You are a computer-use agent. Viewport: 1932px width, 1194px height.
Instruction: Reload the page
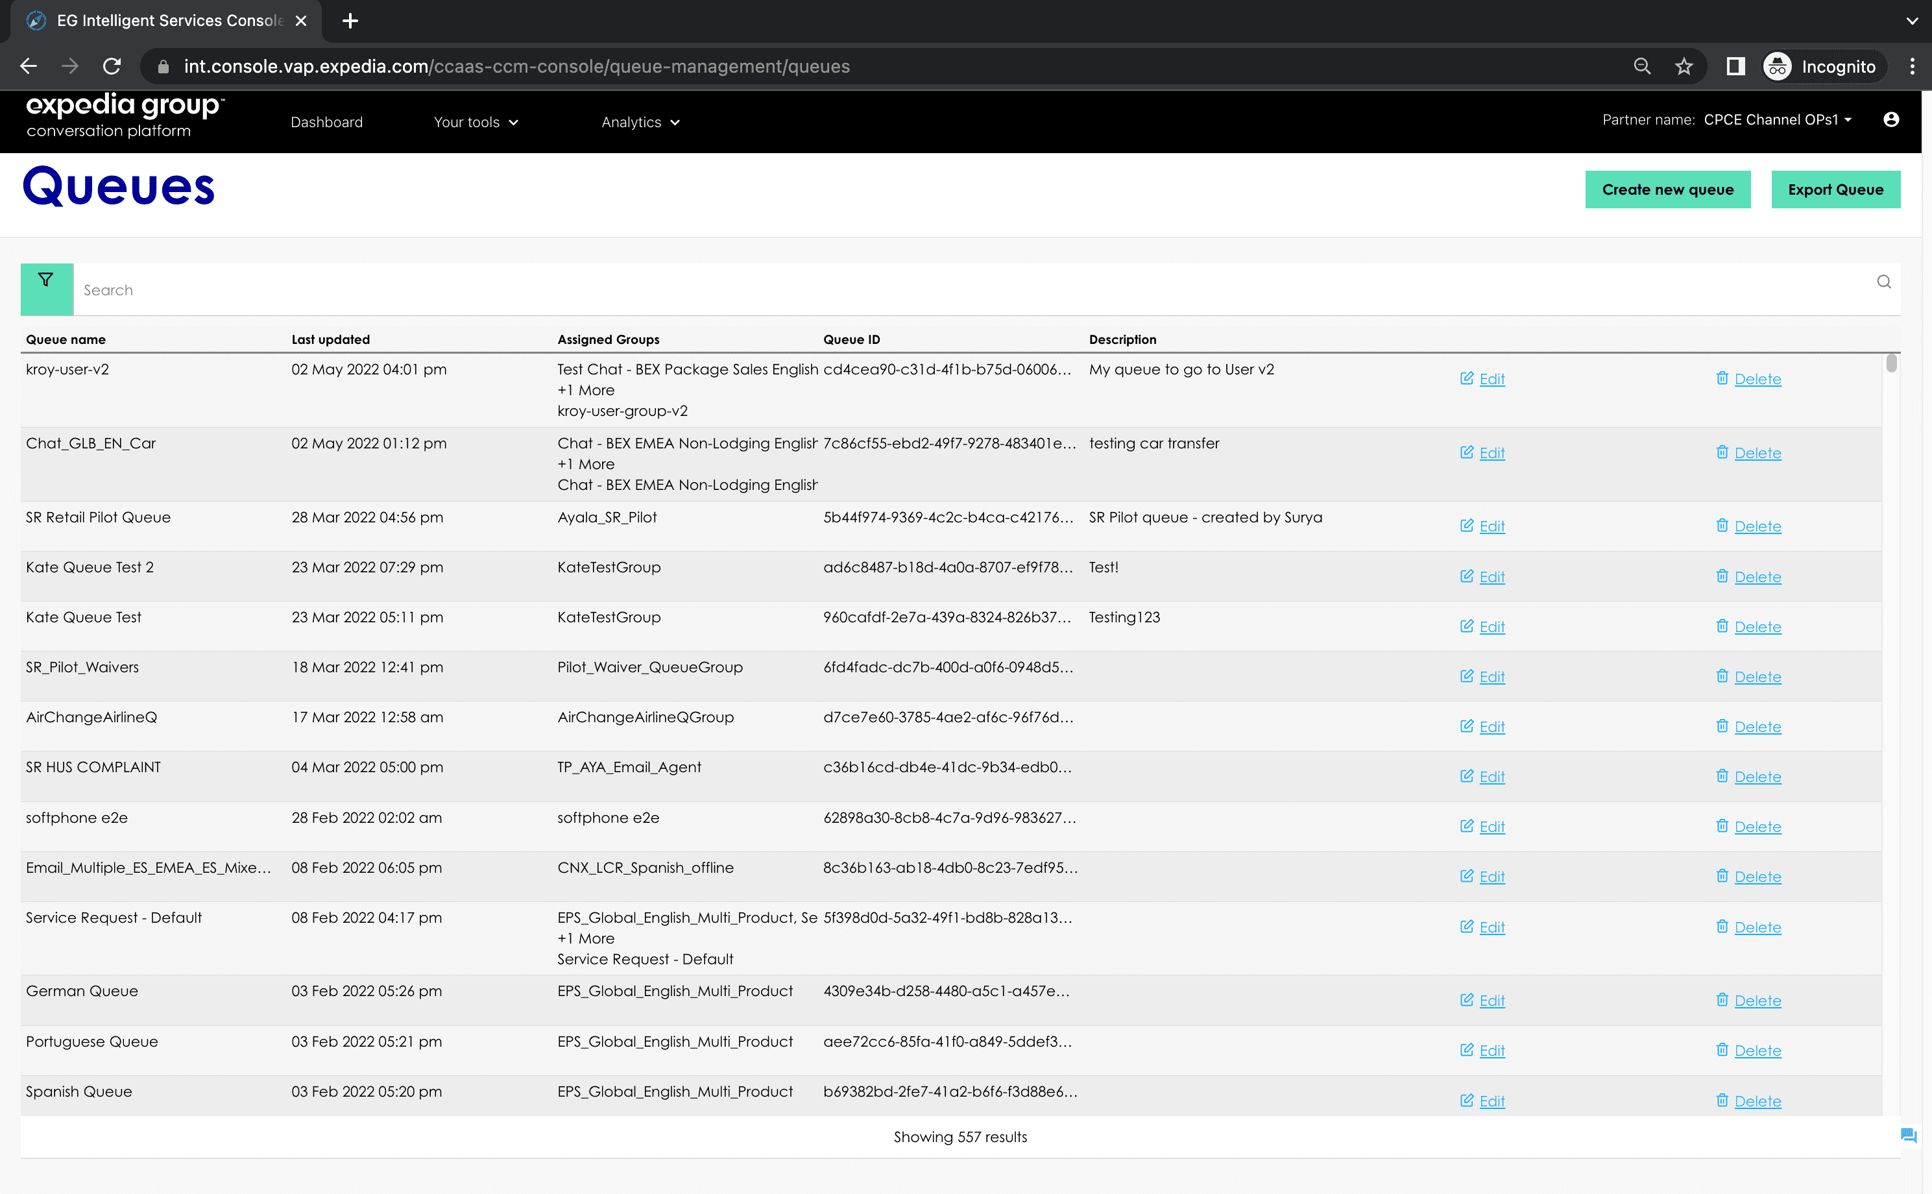click(x=112, y=66)
